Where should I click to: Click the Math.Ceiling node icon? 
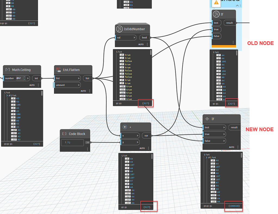click(x=7, y=70)
